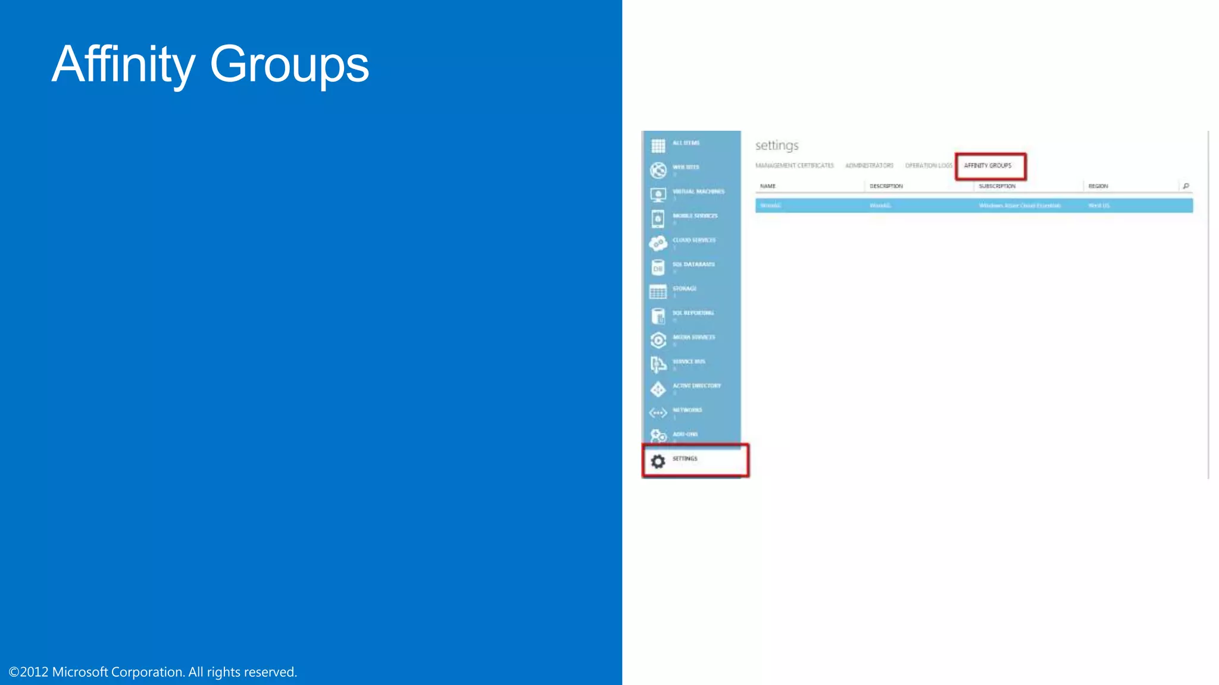Image resolution: width=1219 pixels, height=685 pixels.
Task: Open the Mobile Services phone icon
Action: (x=658, y=219)
